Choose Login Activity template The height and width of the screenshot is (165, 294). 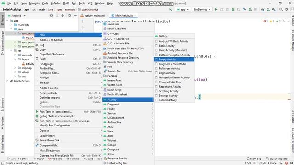tap(174, 73)
